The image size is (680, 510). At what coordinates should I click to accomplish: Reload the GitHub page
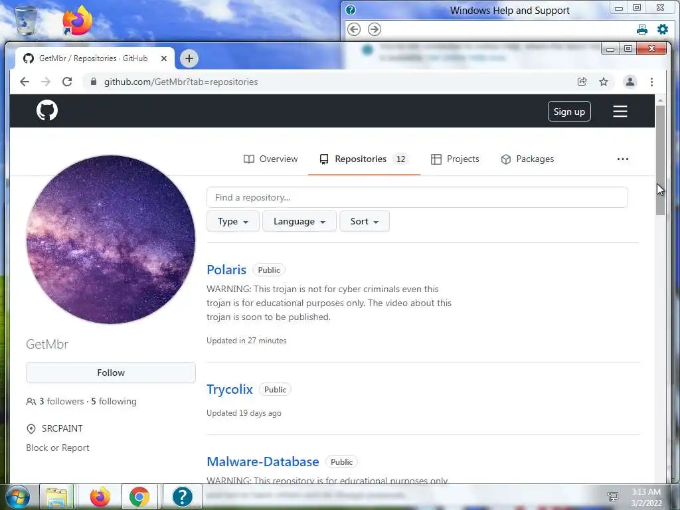point(67,82)
